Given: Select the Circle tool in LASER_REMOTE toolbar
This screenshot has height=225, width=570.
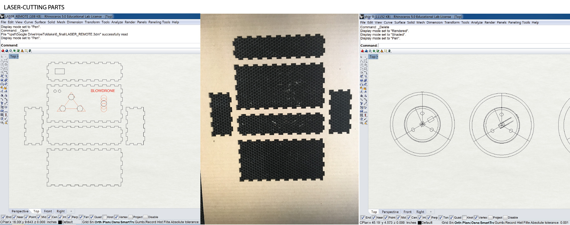Looking at the screenshot, I should pyautogui.click(x=2, y=64).
